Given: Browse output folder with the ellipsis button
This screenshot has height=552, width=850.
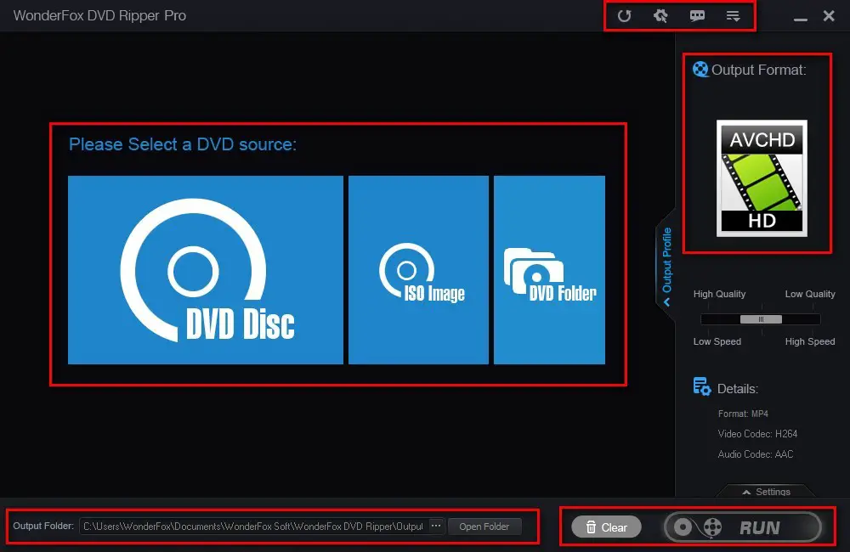Looking at the screenshot, I should (436, 526).
